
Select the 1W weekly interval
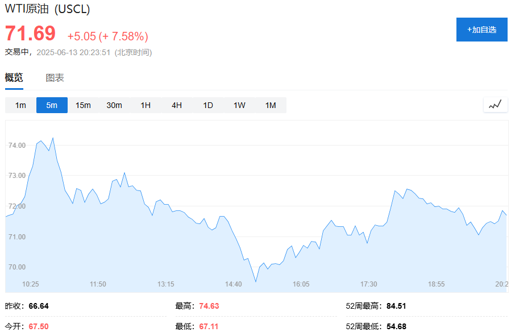tap(239, 105)
